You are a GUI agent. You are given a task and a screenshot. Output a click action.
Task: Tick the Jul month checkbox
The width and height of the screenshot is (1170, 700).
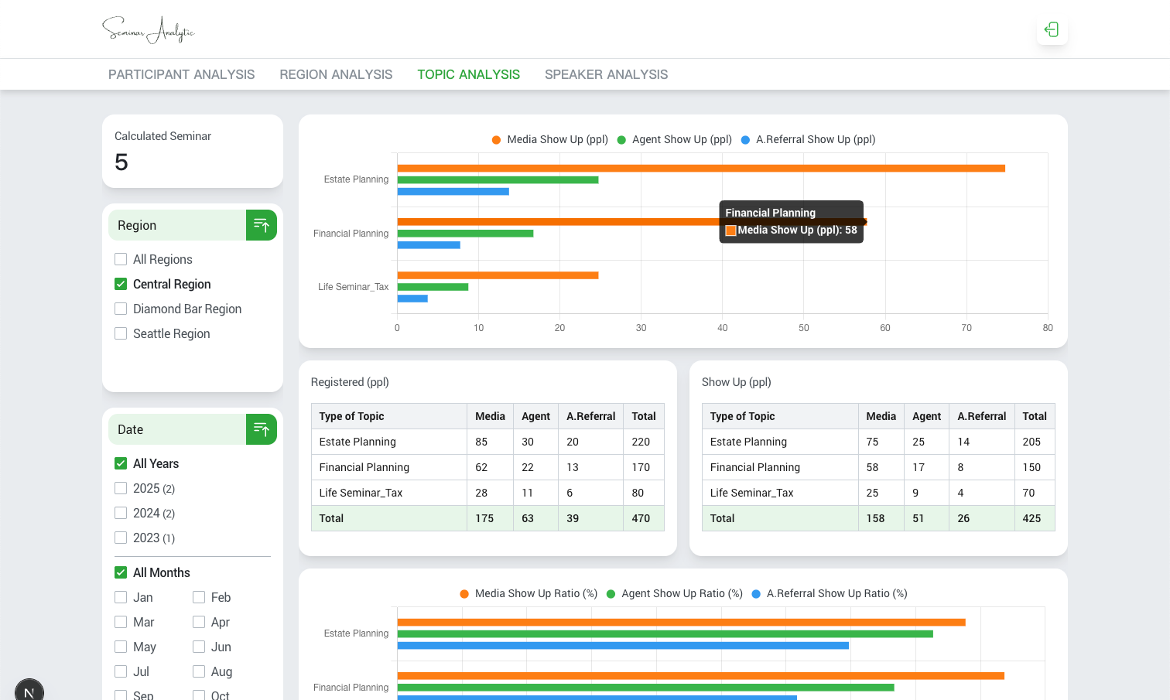pos(121,671)
